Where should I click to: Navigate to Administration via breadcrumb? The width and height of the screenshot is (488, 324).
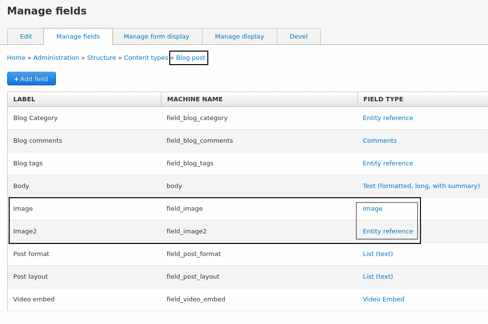click(x=56, y=57)
